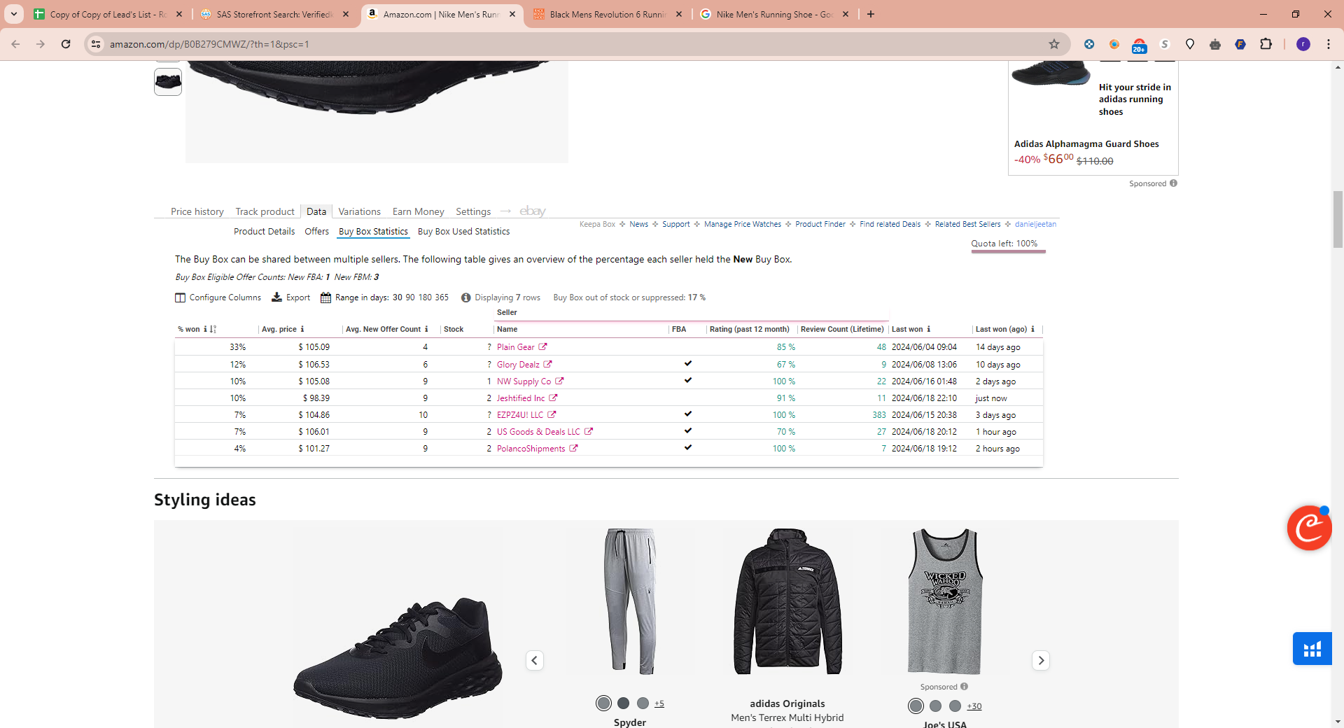The height and width of the screenshot is (728, 1344).
Task: Set range to 90 days
Action: point(410,297)
